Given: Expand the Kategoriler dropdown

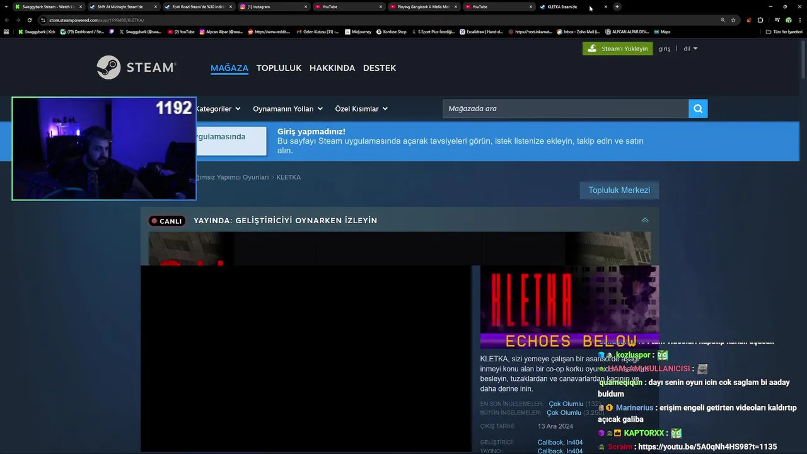Looking at the screenshot, I should point(218,108).
